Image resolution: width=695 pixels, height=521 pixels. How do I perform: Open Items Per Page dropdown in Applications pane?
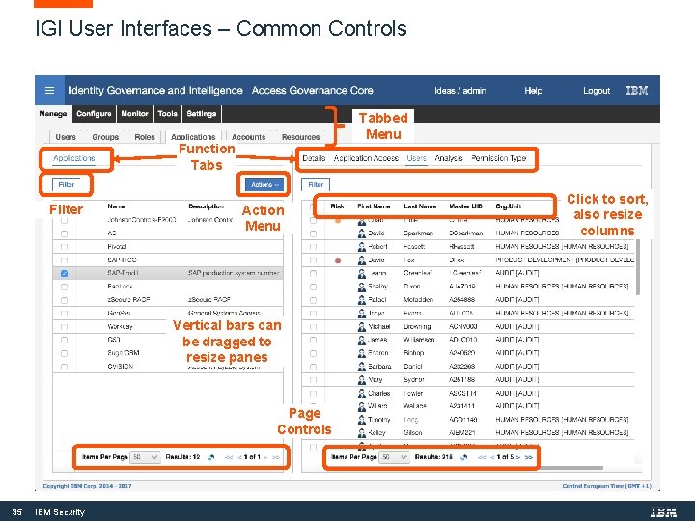click(x=145, y=457)
